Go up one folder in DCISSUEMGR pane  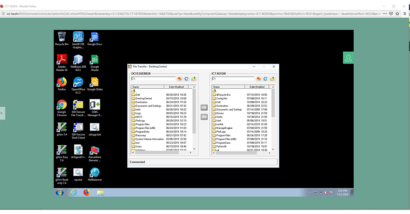click(194, 79)
